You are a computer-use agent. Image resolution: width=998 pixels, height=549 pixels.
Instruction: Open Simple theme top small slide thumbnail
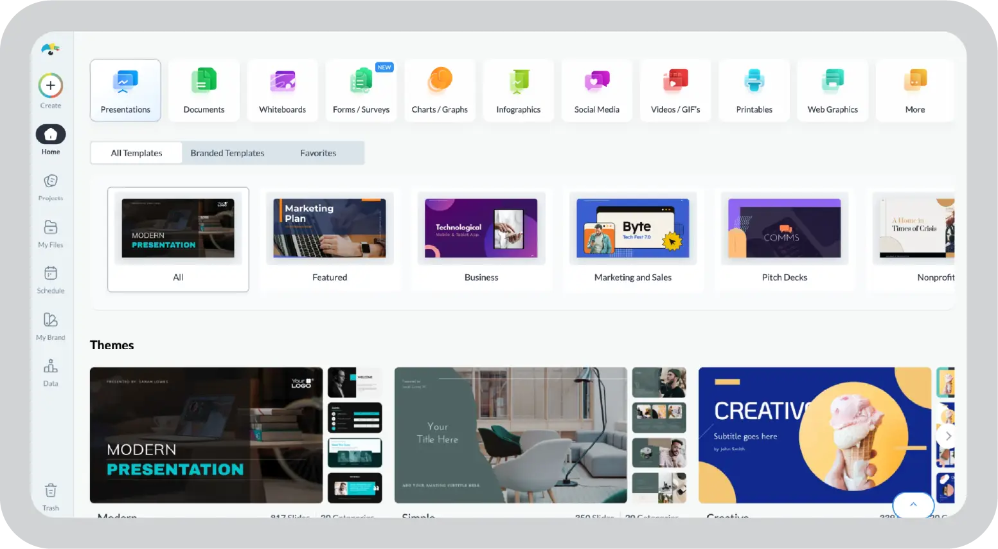point(659,382)
